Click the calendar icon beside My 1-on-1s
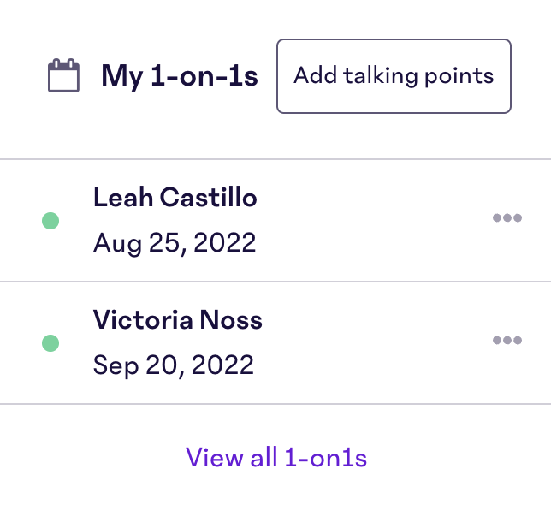This screenshot has width=551, height=505. click(x=63, y=75)
